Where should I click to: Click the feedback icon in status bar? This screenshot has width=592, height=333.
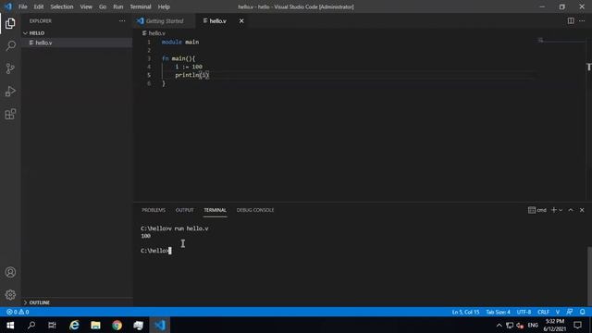[570, 312]
